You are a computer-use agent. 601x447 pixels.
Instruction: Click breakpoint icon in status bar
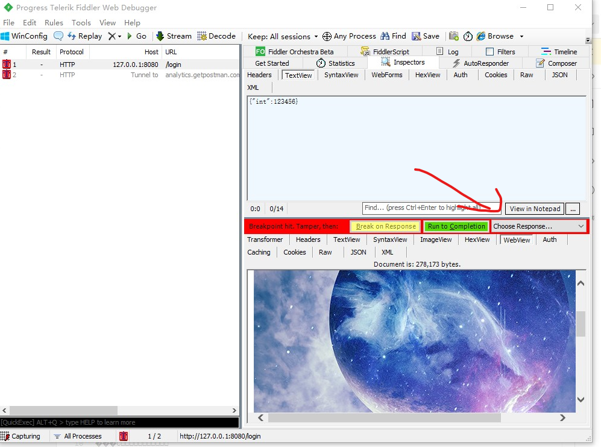click(x=124, y=436)
